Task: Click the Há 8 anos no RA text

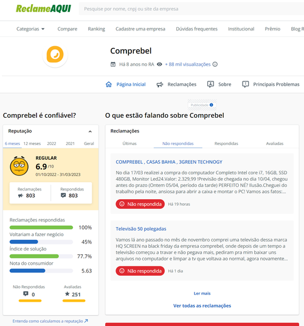Action: pyautogui.click(x=137, y=64)
